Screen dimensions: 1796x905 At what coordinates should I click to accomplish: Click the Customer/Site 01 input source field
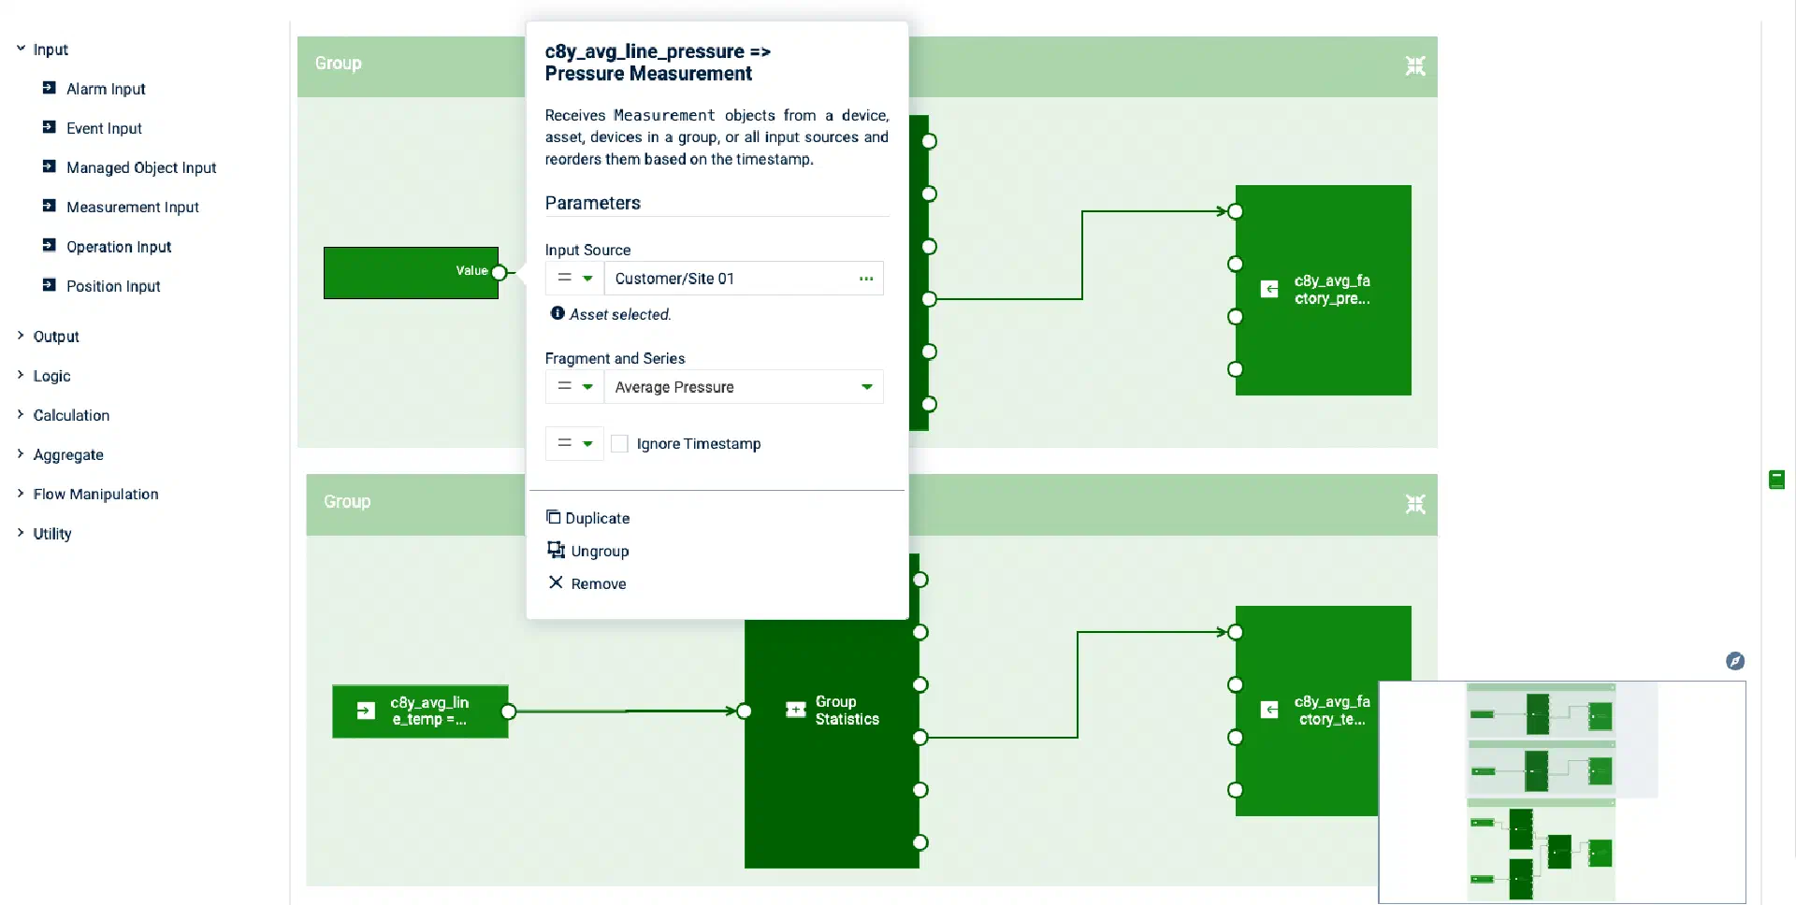tap(730, 279)
